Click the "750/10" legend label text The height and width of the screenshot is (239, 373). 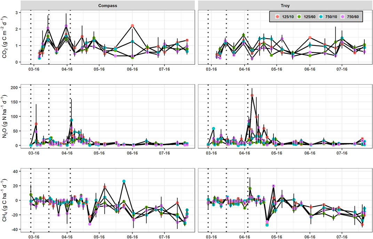[331, 17]
